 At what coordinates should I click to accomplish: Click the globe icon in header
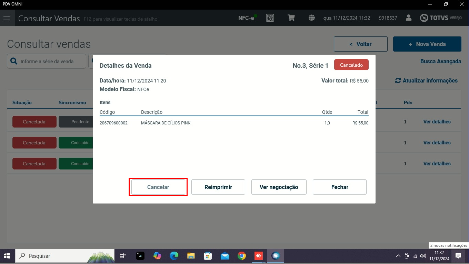pyautogui.click(x=312, y=18)
